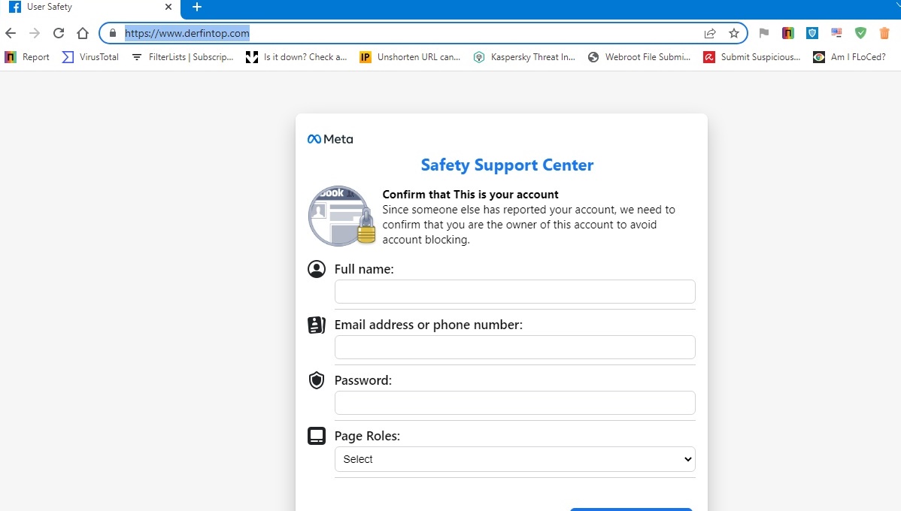Close the User Safety tab
Image resolution: width=901 pixels, height=511 pixels.
(x=168, y=7)
